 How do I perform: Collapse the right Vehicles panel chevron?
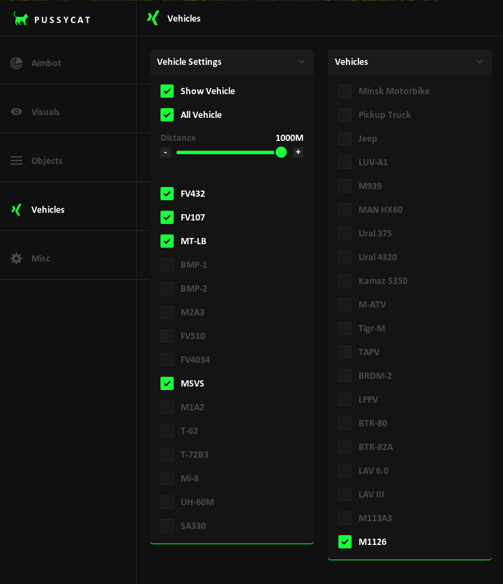479,61
